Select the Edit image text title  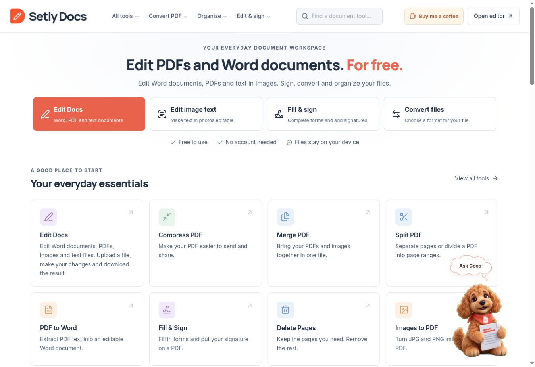(193, 110)
